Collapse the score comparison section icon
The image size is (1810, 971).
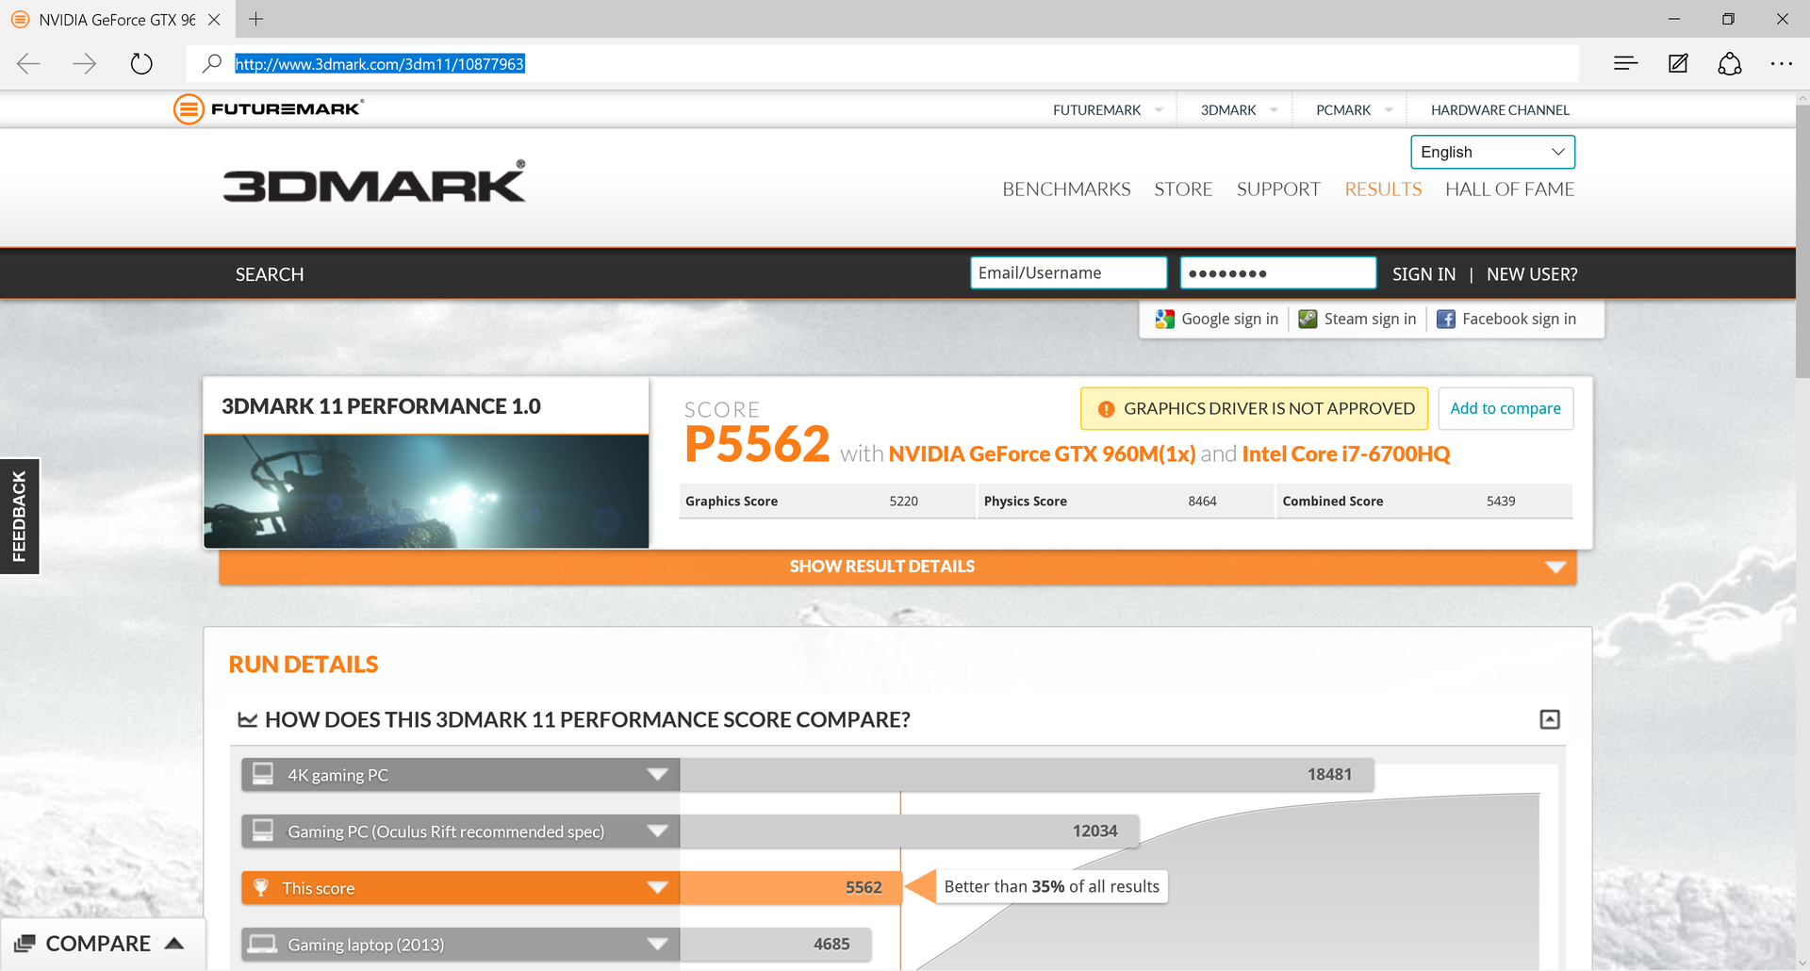click(x=1550, y=720)
